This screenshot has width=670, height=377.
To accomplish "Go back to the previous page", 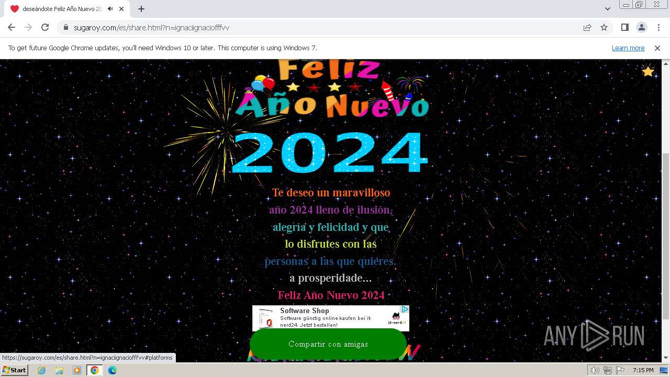I will point(12,27).
